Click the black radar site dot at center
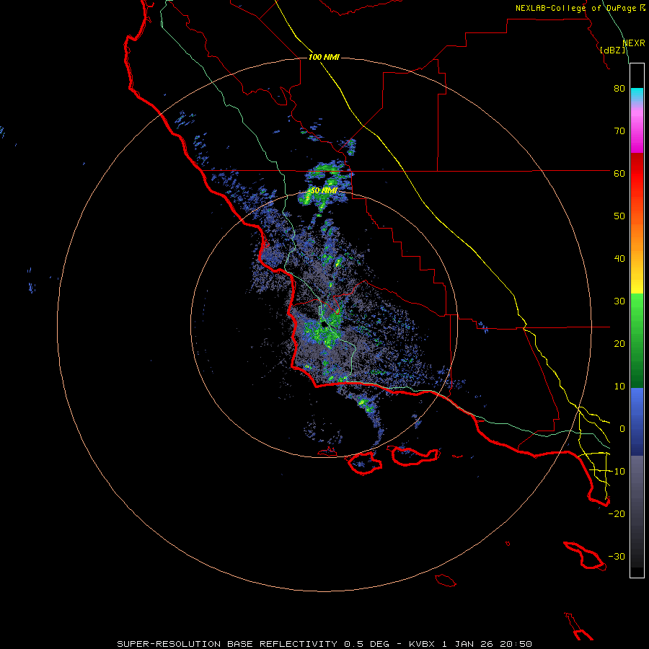 coord(324,324)
